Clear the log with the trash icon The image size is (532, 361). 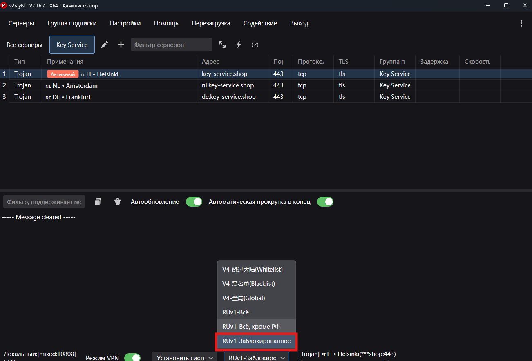(x=118, y=202)
